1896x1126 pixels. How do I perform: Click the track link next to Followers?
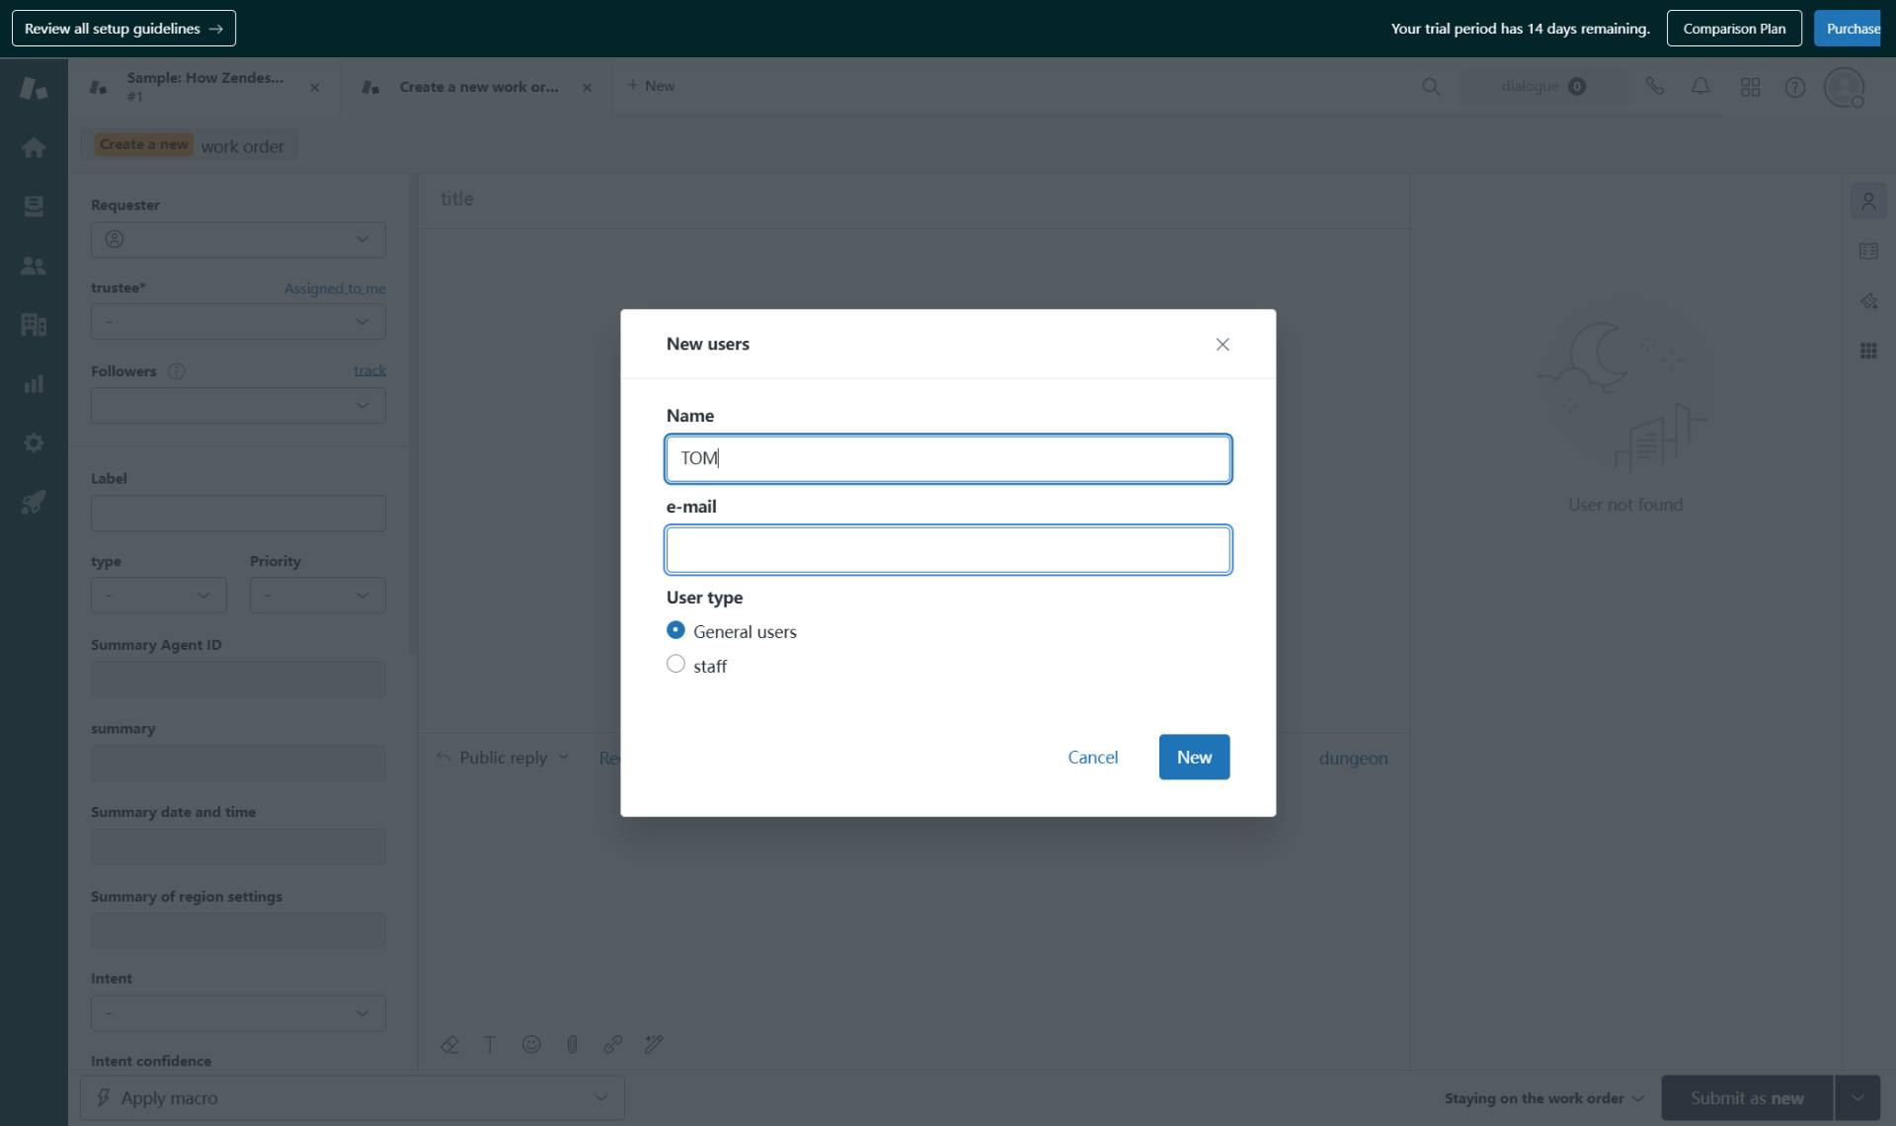tap(369, 370)
